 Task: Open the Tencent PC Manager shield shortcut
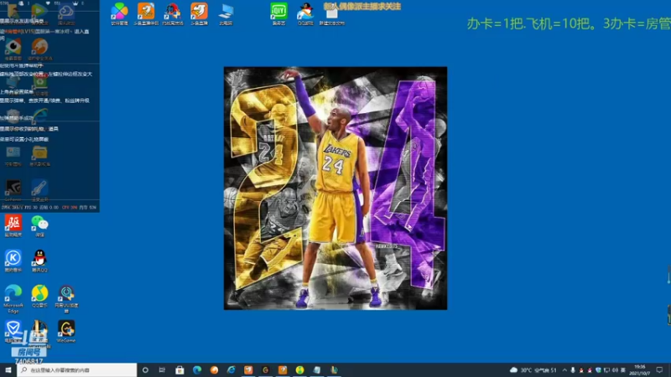(x=13, y=332)
